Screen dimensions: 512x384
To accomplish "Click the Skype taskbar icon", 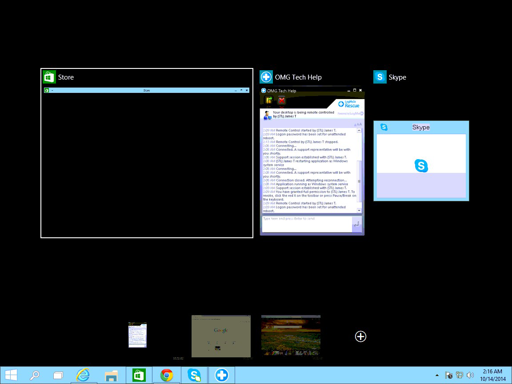I will coord(194,375).
